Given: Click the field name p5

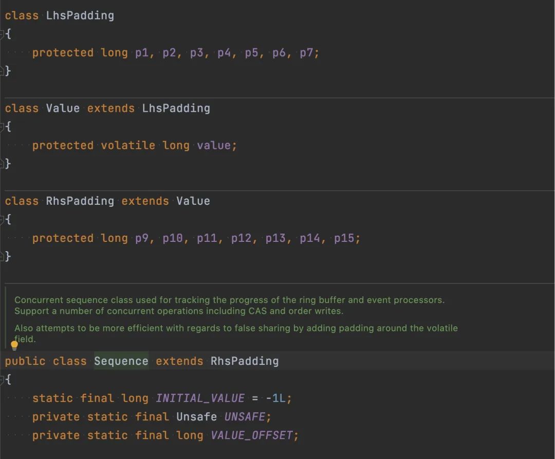Looking at the screenshot, I should [x=252, y=53].
